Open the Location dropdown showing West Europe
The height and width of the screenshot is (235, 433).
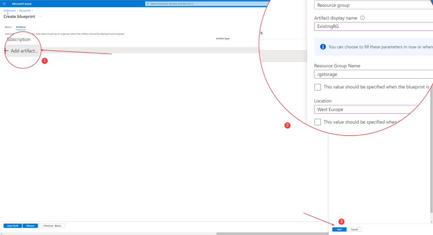tap(367, 109)
